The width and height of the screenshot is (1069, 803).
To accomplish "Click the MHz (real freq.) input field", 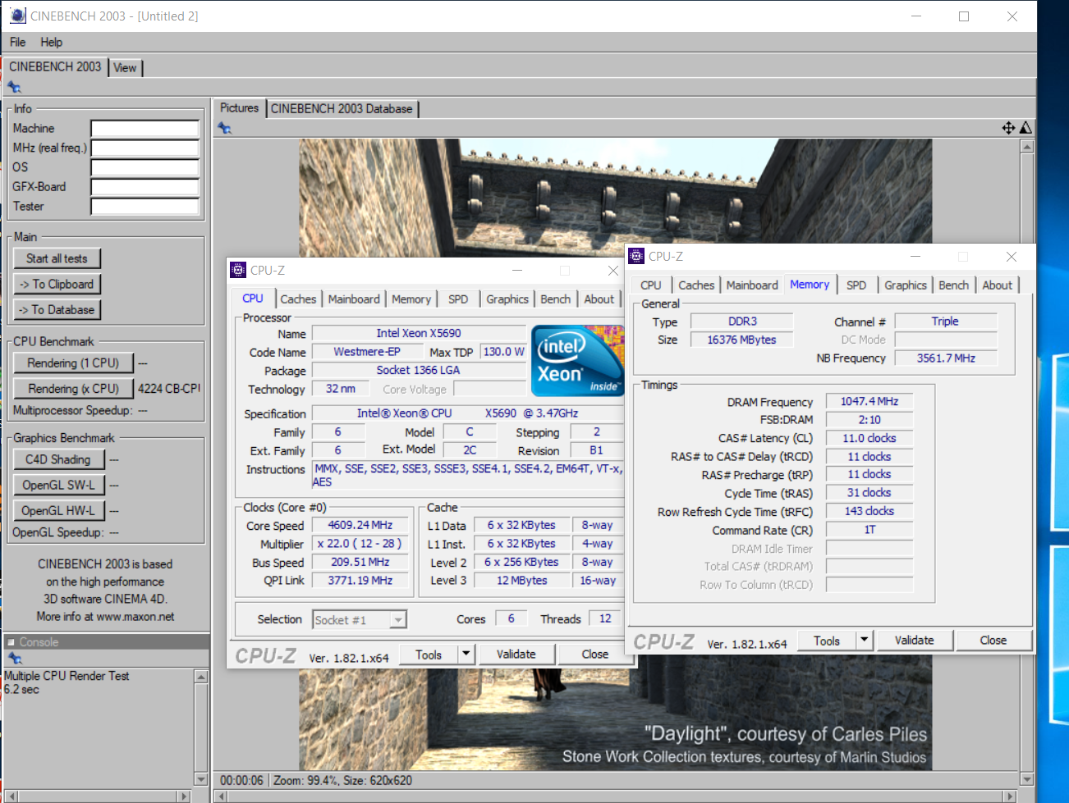I will tap(145, 148).
